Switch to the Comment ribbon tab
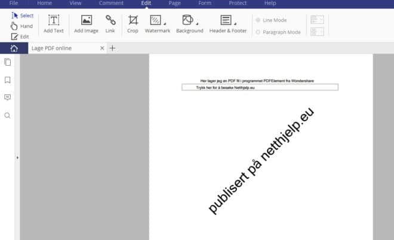 click(111, 3)
